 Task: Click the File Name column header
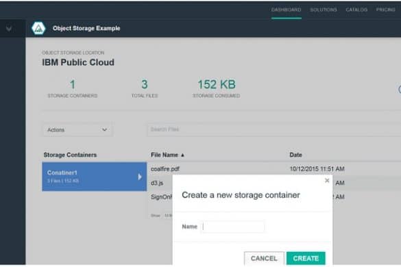point(165,155)
